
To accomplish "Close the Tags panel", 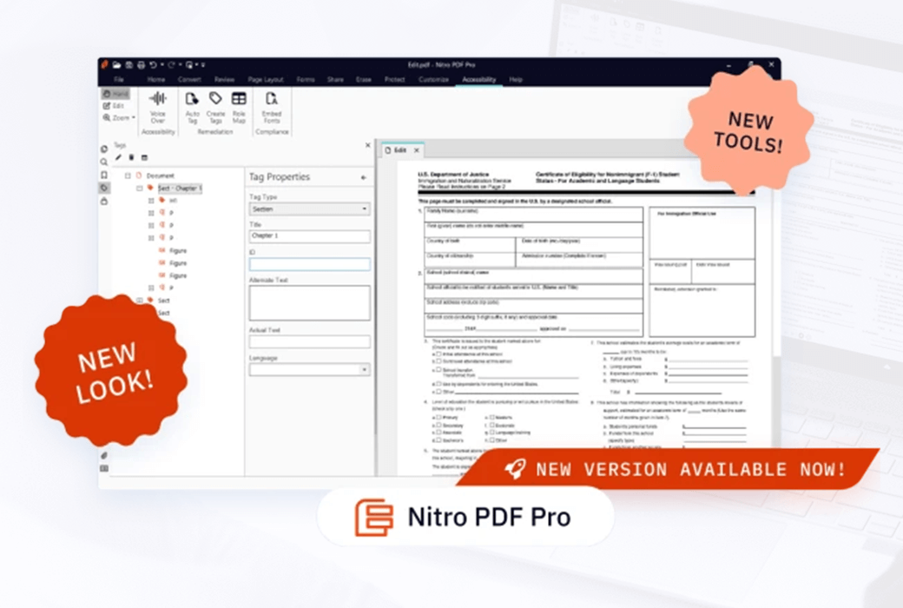I will (368, 145).
